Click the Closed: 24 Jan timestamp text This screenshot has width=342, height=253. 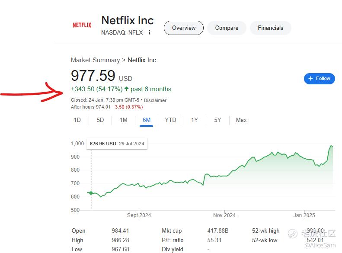tap(105, 100)
